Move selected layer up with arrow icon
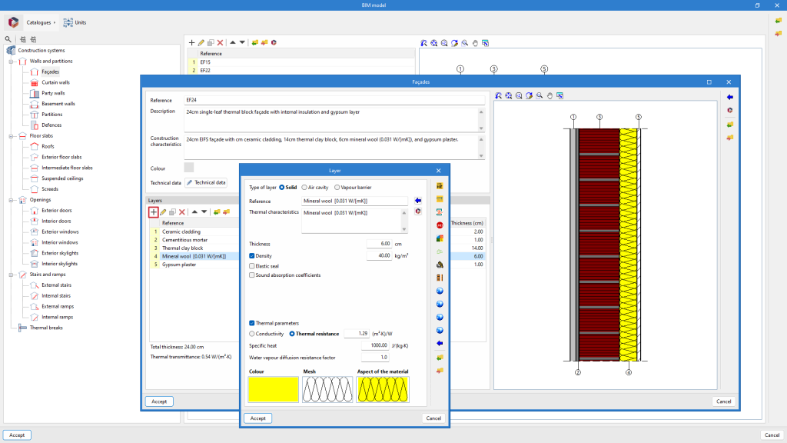 (x=194, y=212)
